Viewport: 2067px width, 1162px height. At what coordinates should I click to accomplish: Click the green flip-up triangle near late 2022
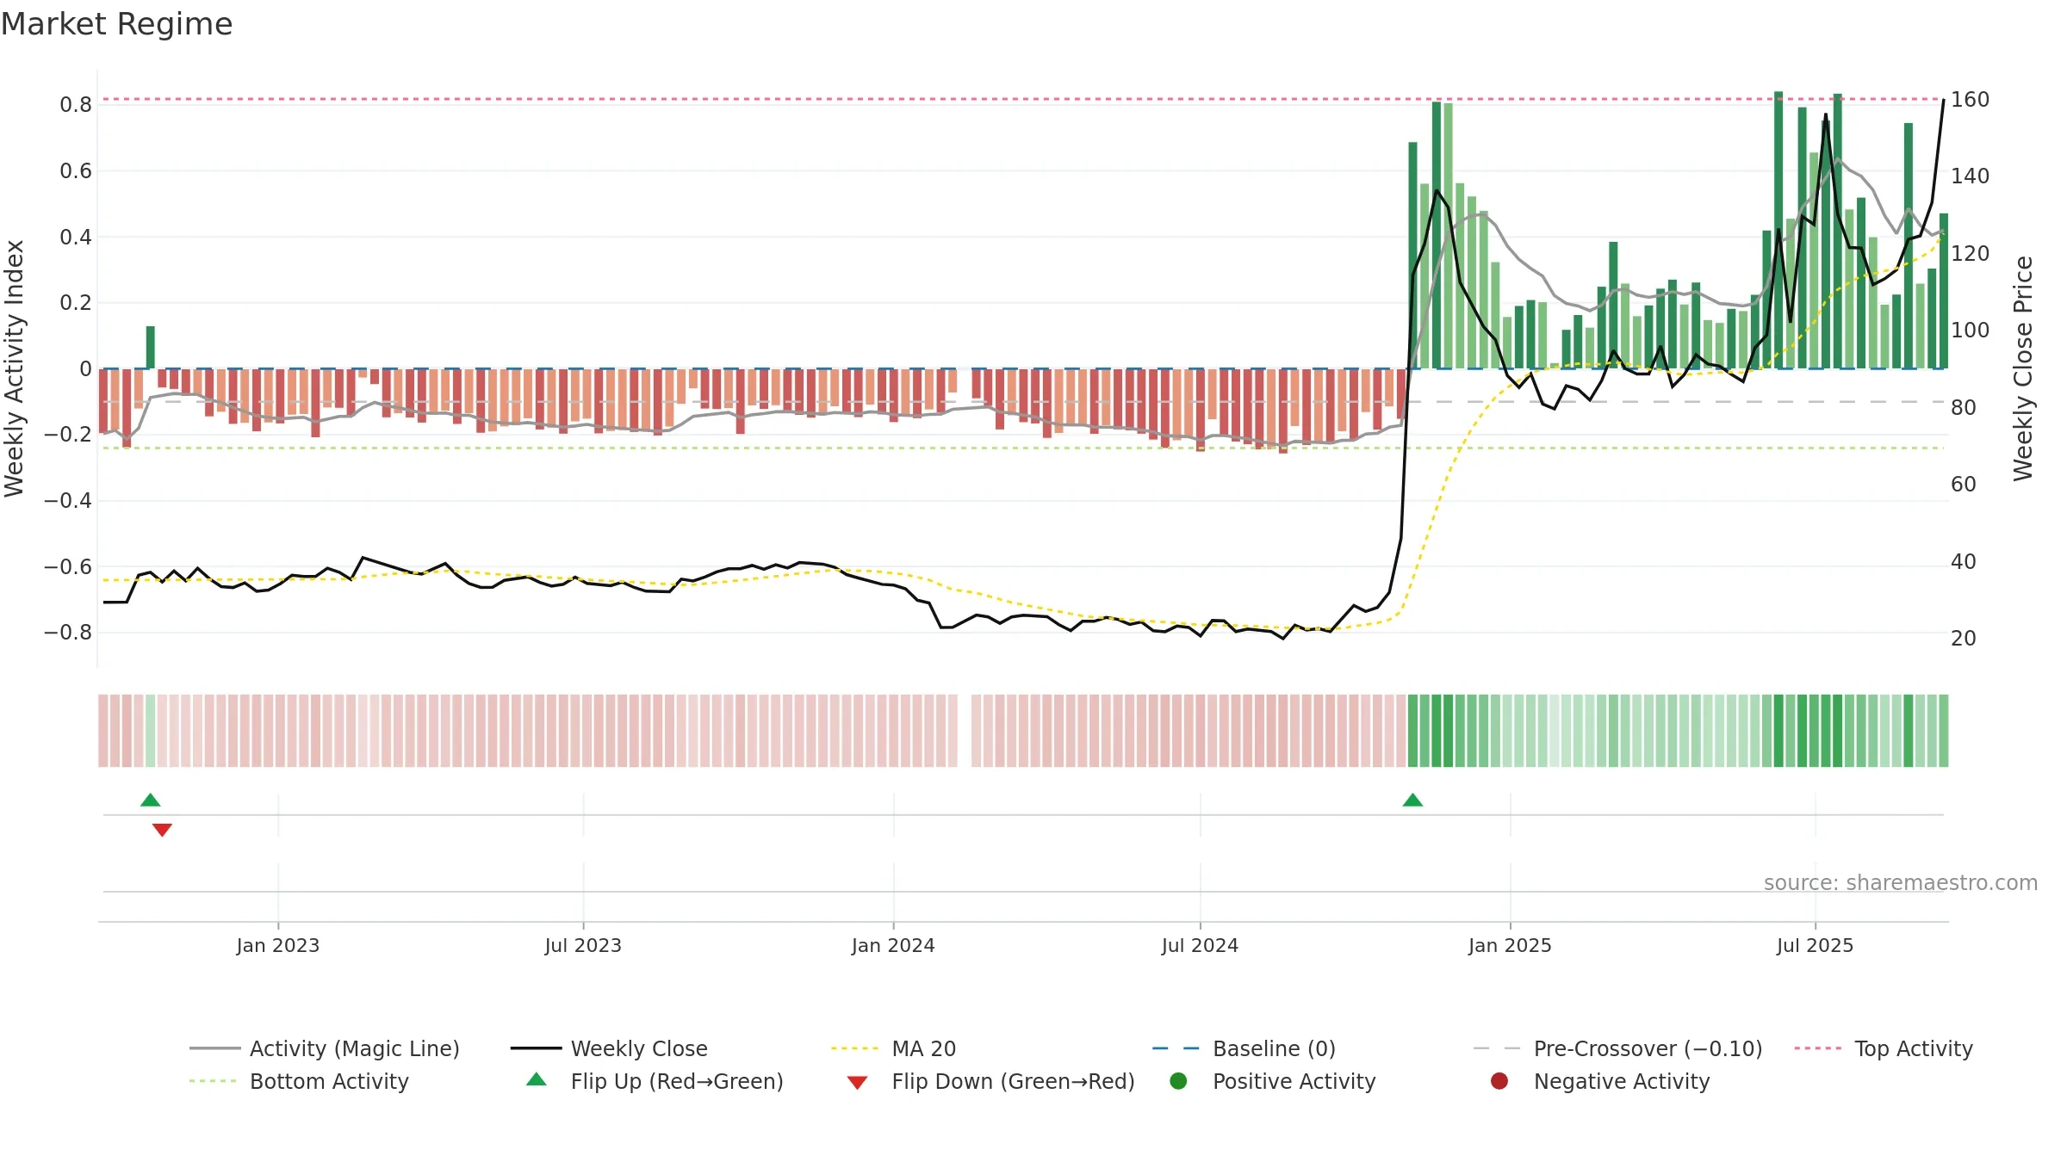[x=151, y=800]
